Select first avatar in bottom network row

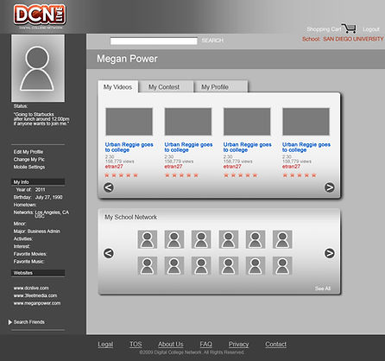coord(148,266)
